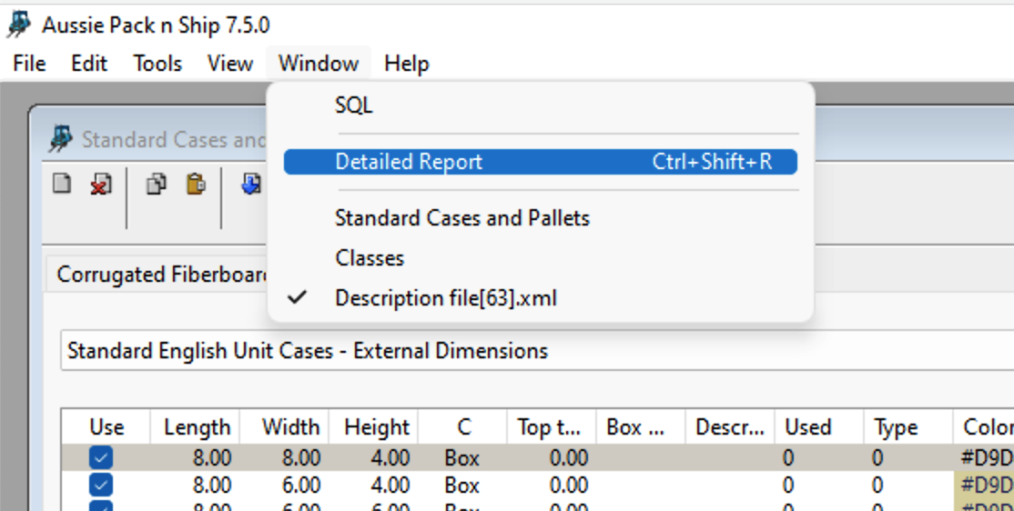Viewport: 1014px width, 511px height.
Task: Sort by the Length column header
Action: pyautogui.click(x=196, y=427)
